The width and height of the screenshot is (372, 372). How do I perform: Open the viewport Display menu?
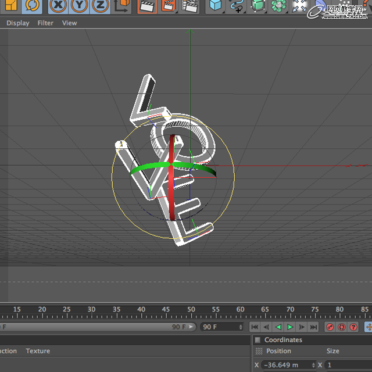pyautogui.click(x=17, y=23)
